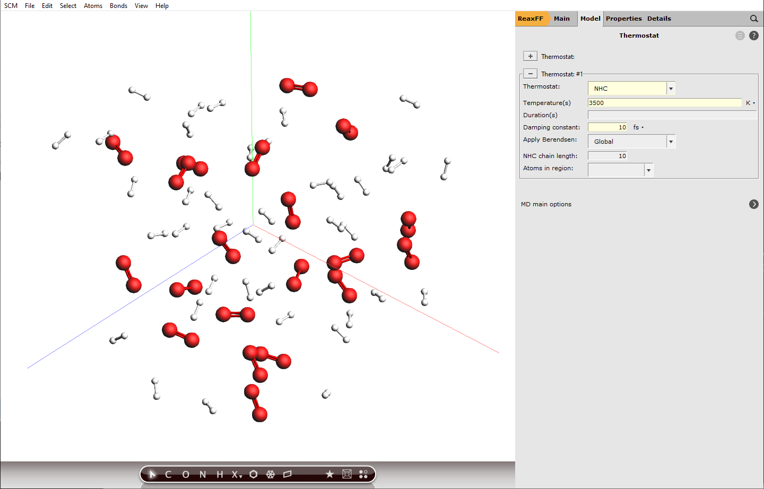Switch to the Properties tab

coord(623,19)
